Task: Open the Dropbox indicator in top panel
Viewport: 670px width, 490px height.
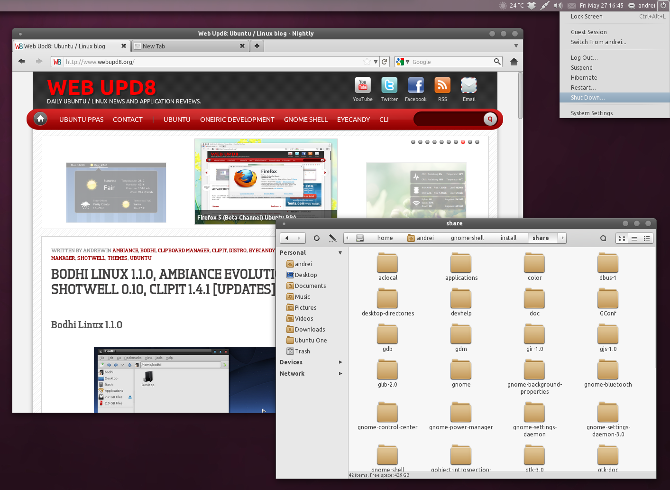Action: pyautogui.click(x=532, y=6)
